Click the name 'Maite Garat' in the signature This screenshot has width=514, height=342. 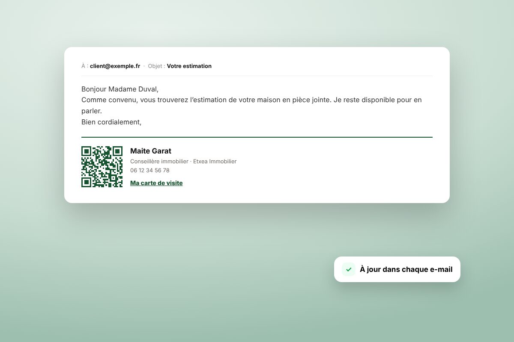[x=151, y=151]
